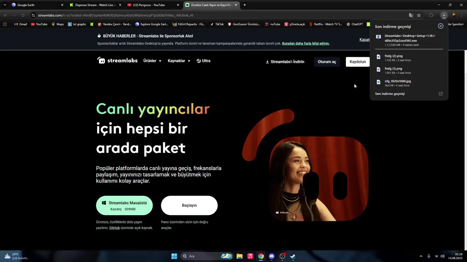Viewport: 467px width, 262px height.
Task: Open the fndg (1).png download
Action: 409,70
